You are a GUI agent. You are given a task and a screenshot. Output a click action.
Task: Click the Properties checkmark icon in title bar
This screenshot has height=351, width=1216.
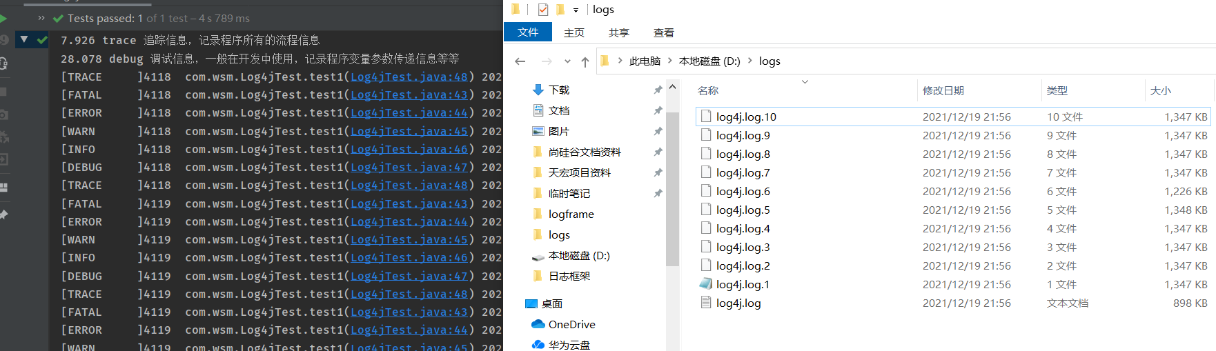[x=543, y=10]
